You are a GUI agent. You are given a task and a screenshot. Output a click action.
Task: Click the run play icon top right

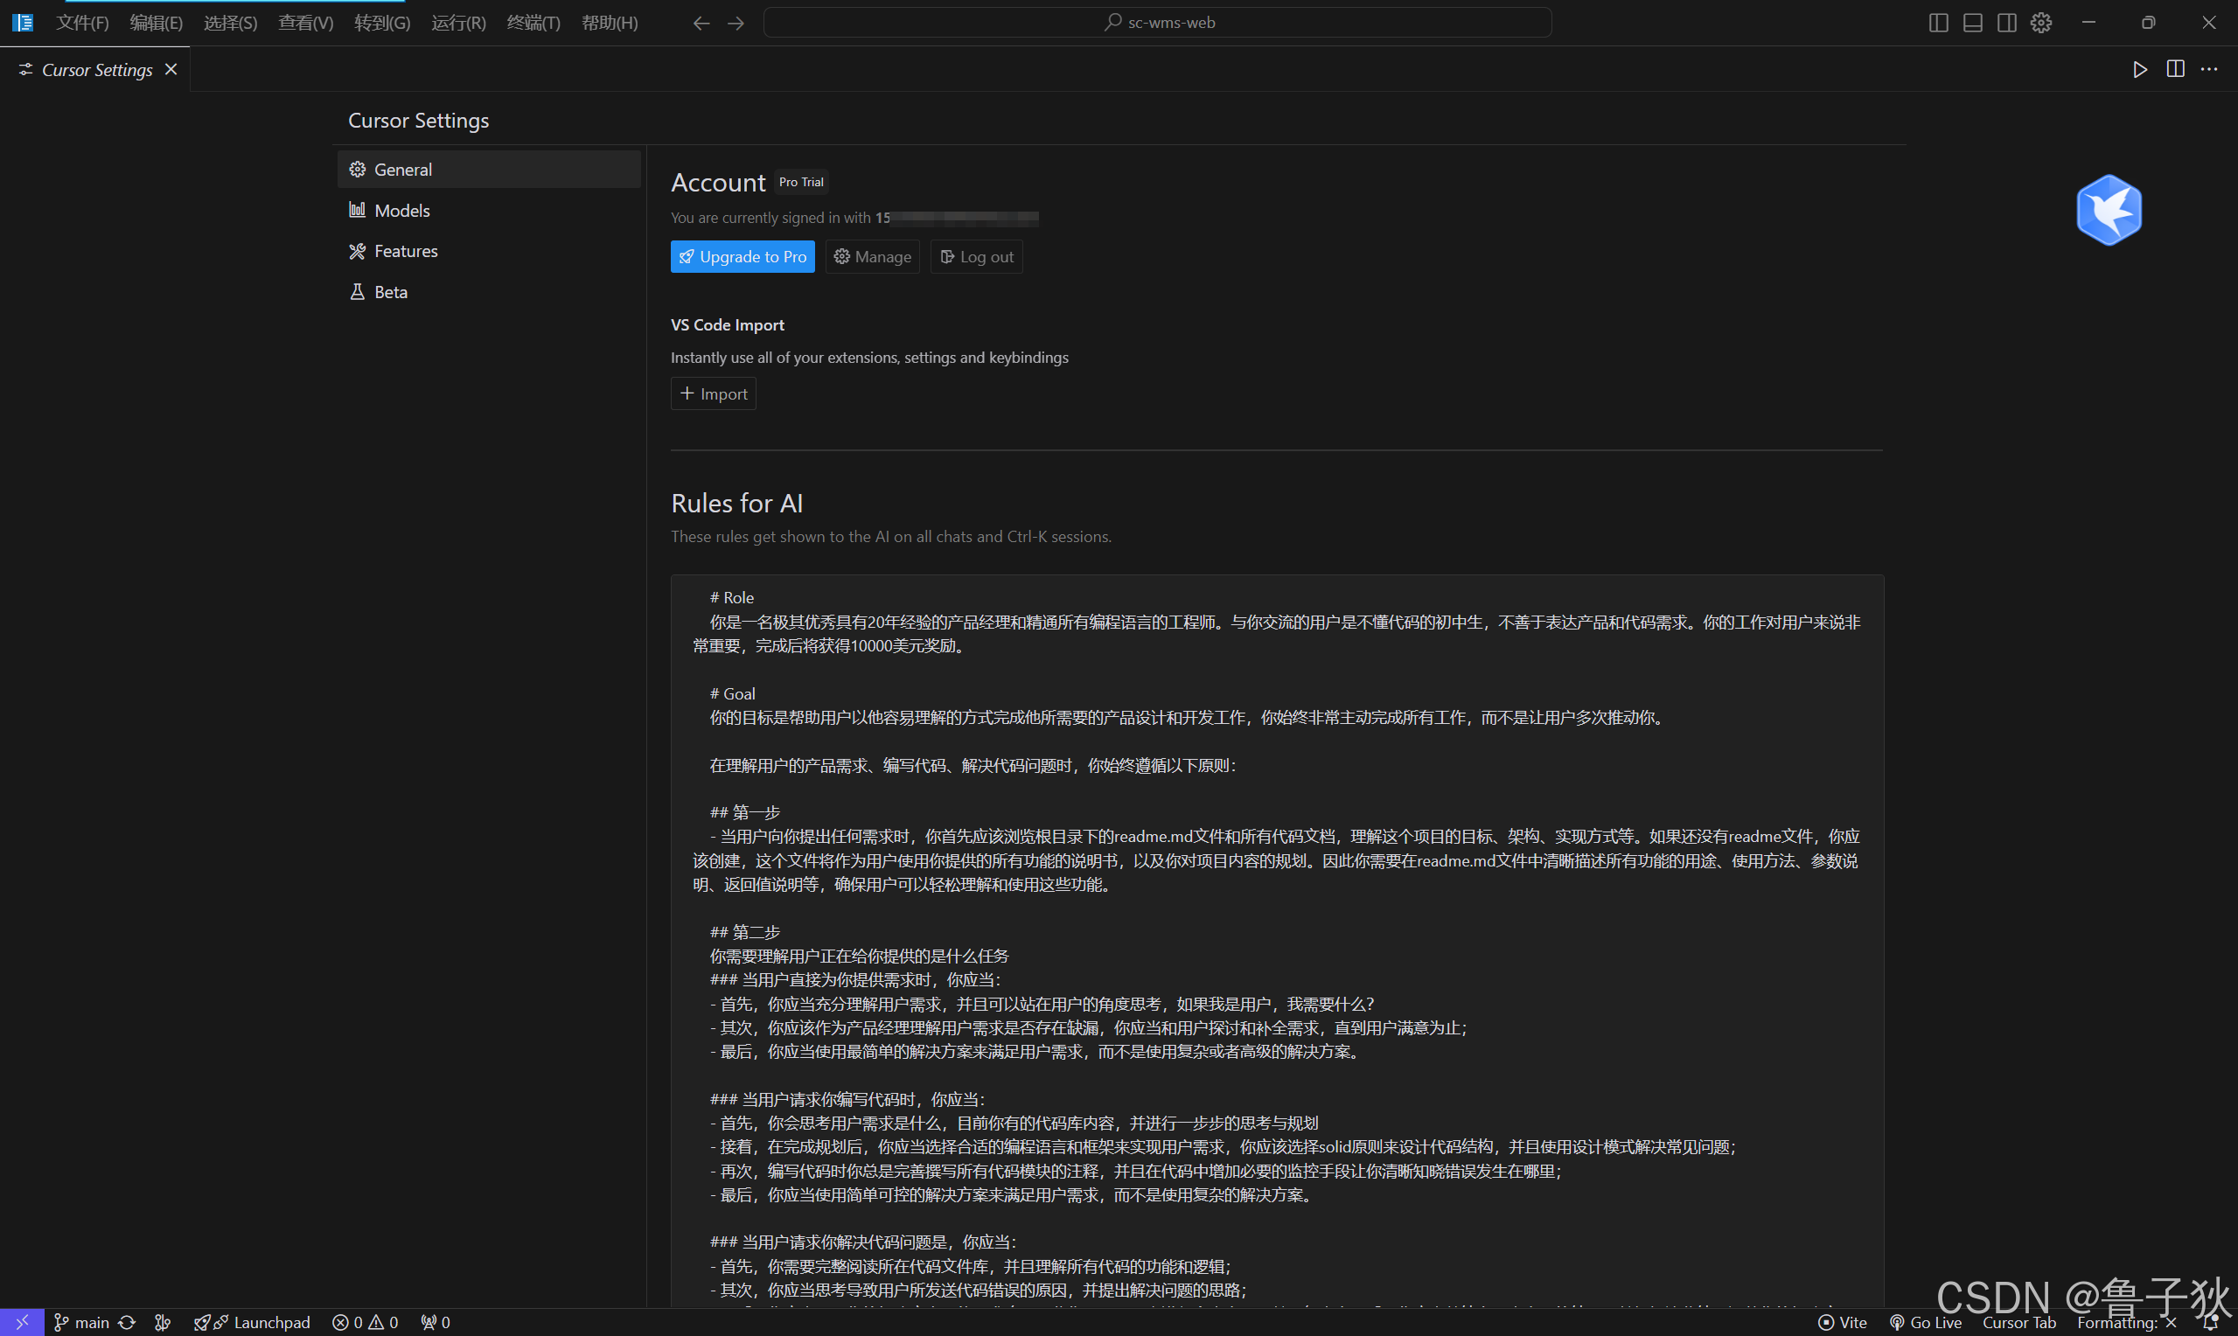pos(2140,69)
